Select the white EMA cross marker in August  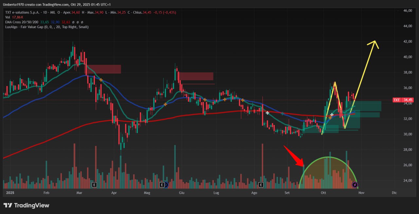pos(267,113)
